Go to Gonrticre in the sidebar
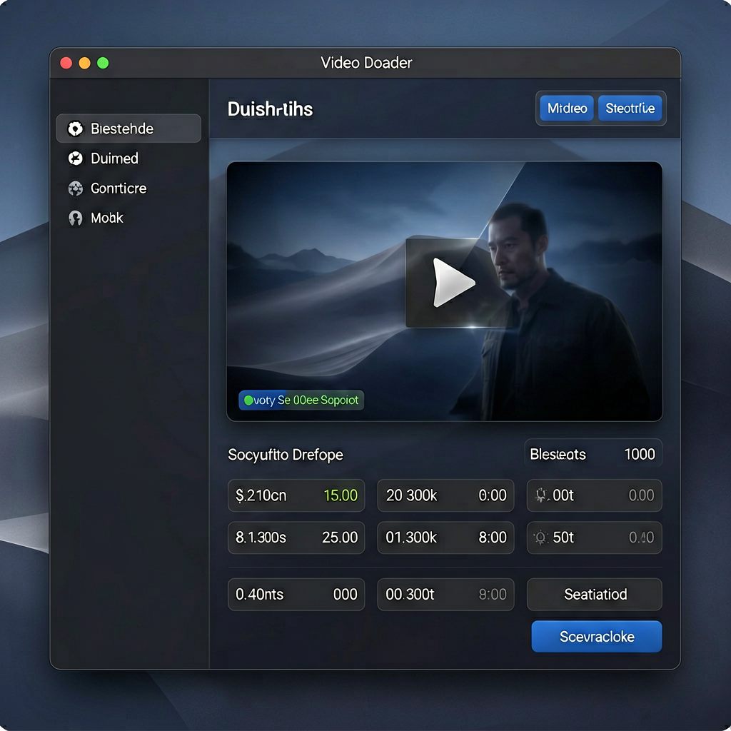 point(128,188)
